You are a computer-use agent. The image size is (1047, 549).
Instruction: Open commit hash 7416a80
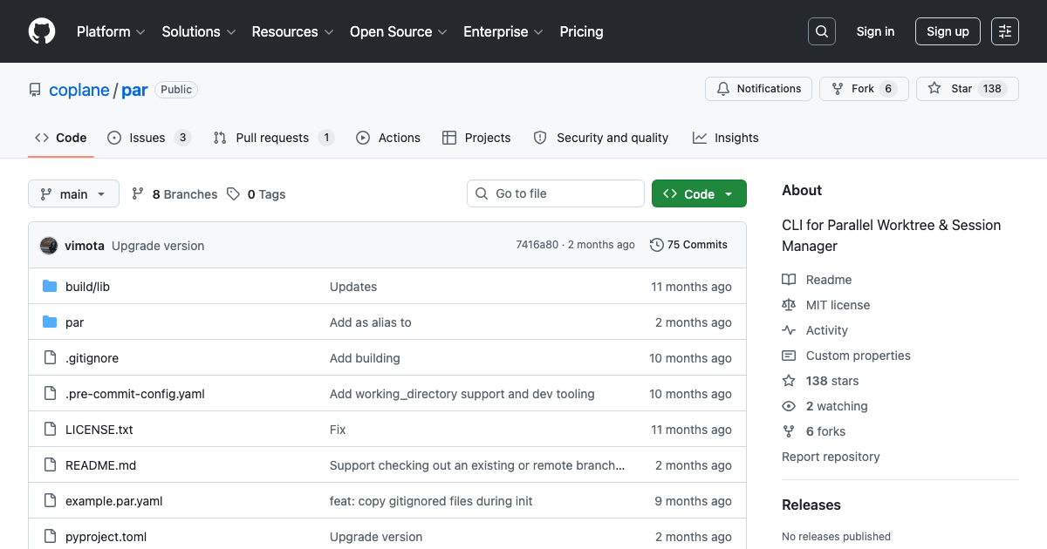(x=537, y=245)
